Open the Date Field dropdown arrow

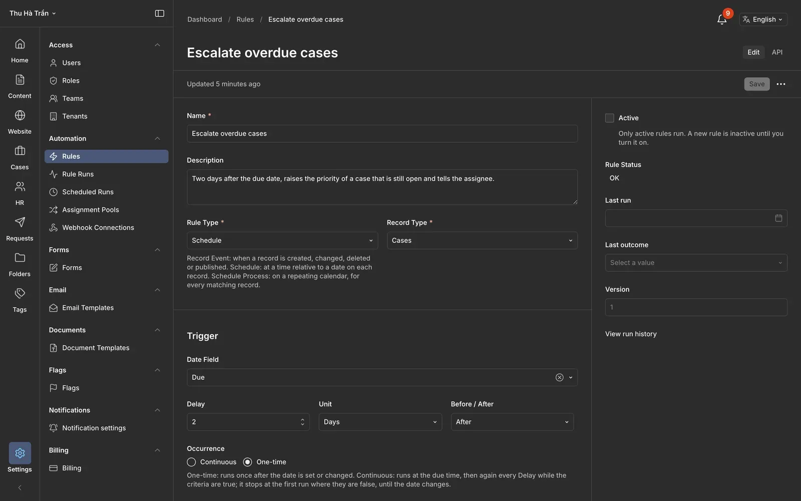click(571, 377)
